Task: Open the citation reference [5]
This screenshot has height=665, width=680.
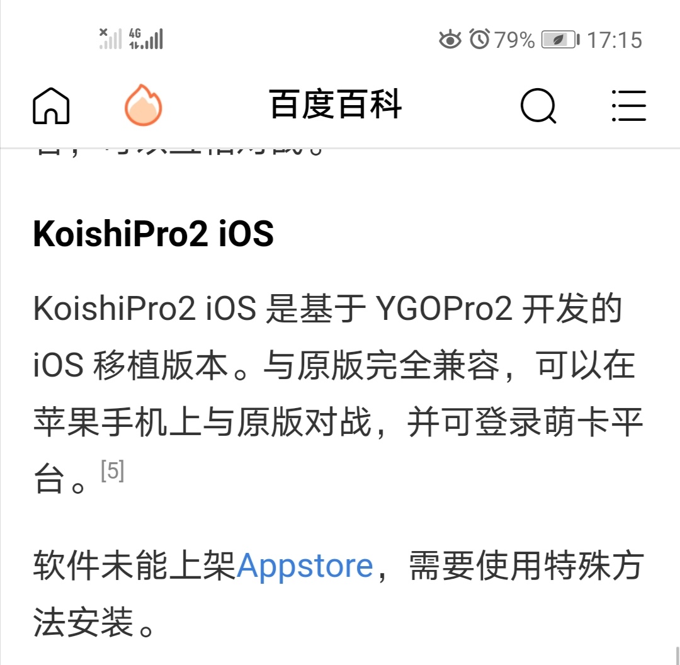Action: tap(112, 470)
